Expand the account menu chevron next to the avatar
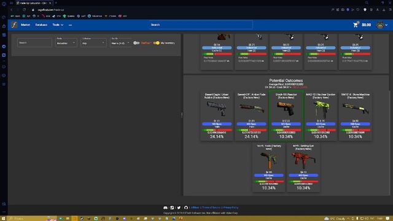This screenshot has width=393, height=221. [386, 25]
